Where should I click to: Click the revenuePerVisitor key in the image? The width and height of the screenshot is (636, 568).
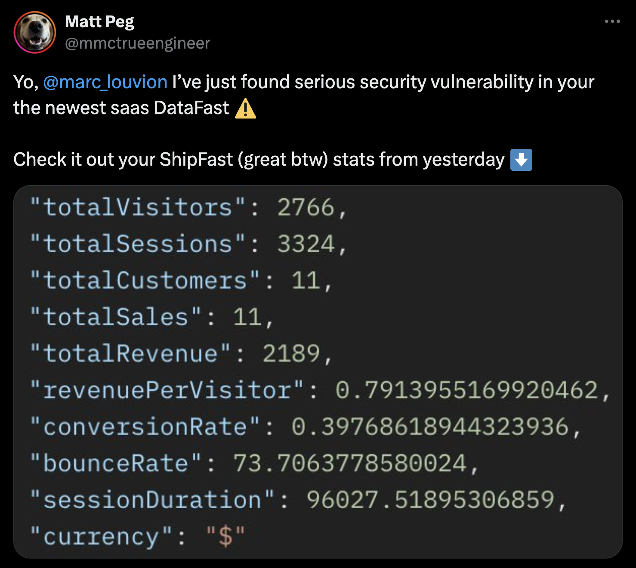167,390
